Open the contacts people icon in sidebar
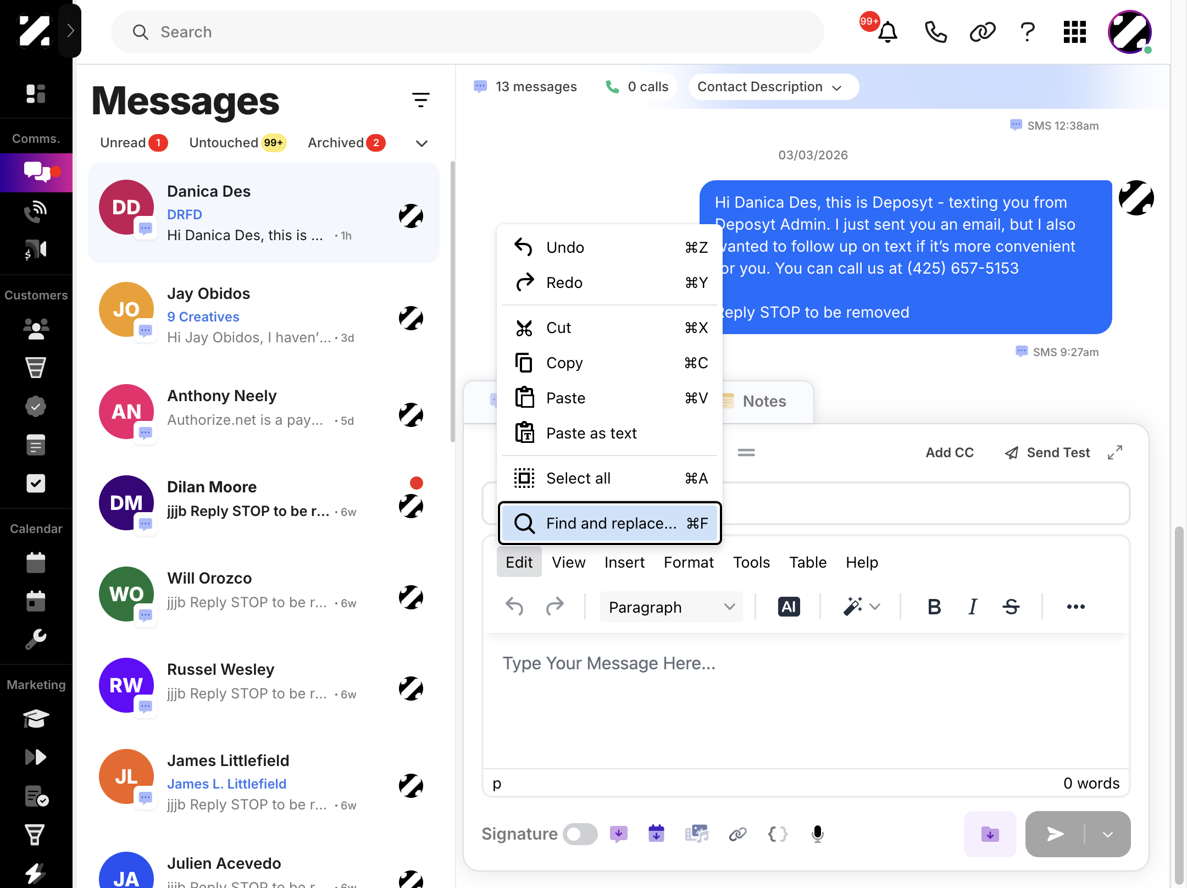The height and width of the screenshot is (888, 1187). point(36,329)
